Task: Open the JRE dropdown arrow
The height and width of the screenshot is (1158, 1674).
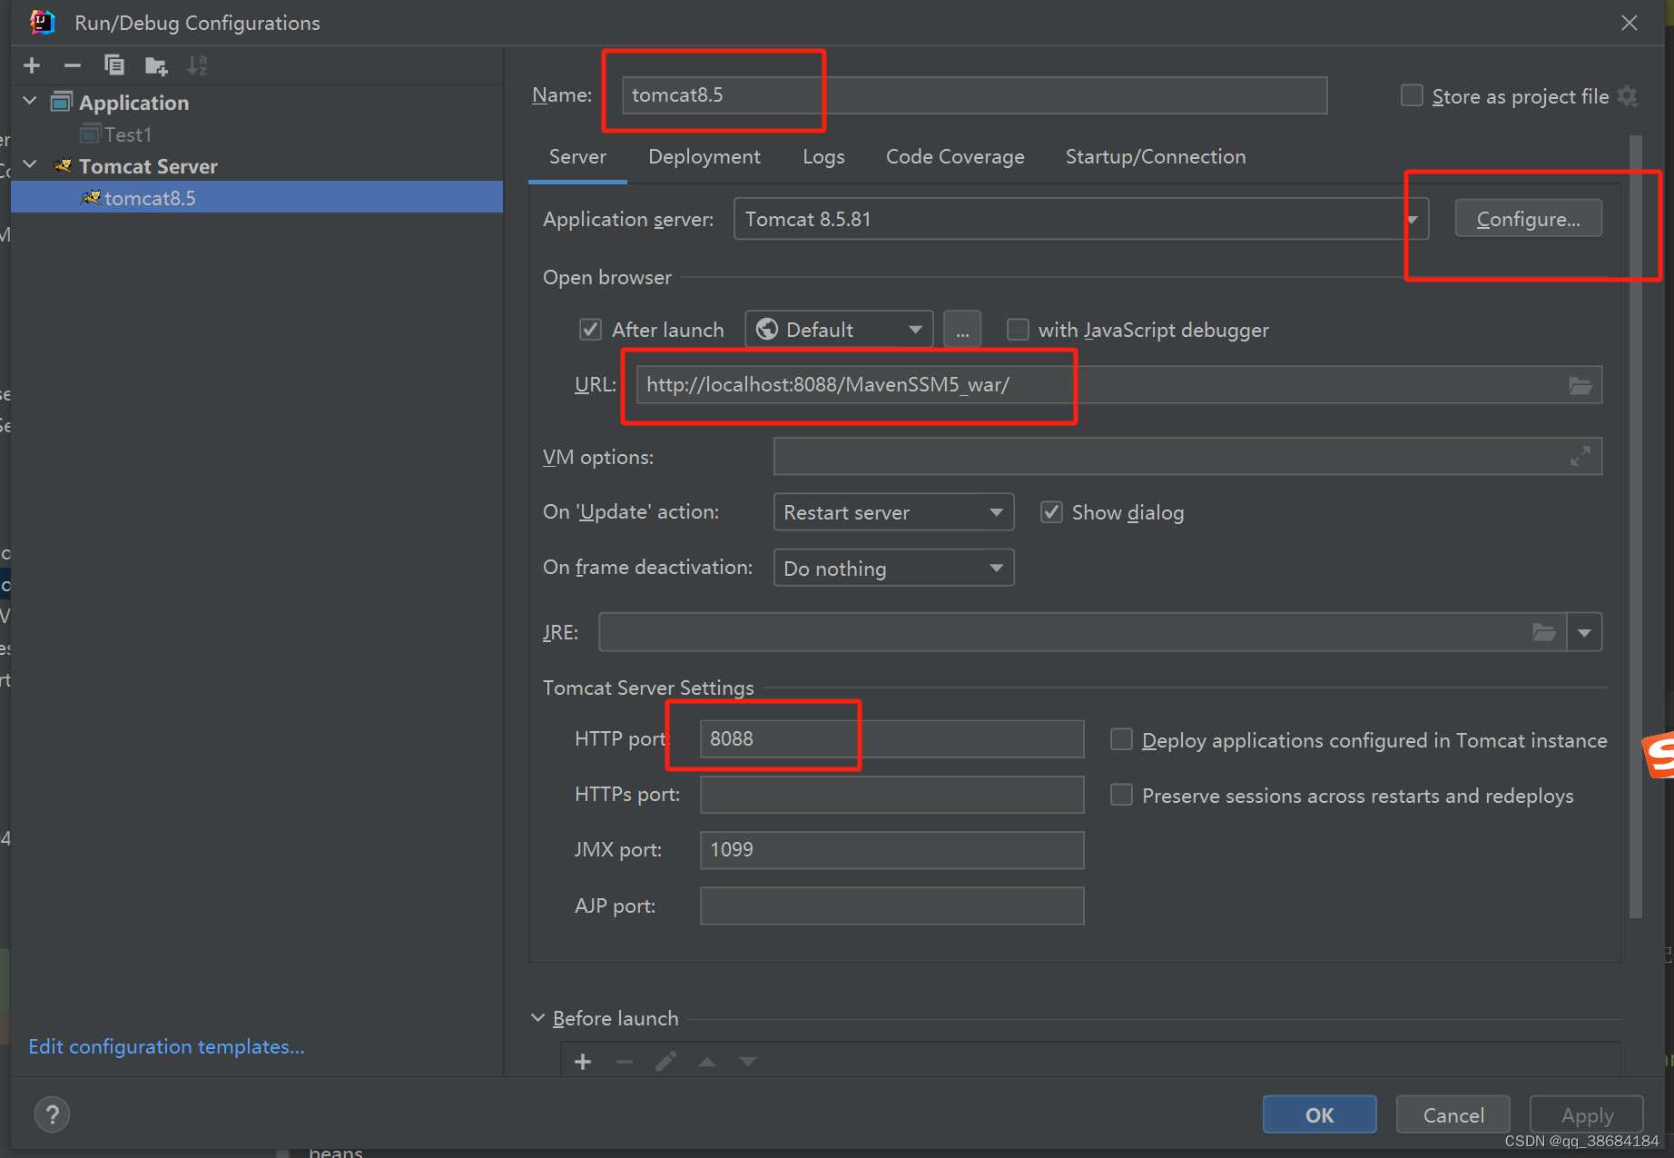Action: click(1584, 632)
